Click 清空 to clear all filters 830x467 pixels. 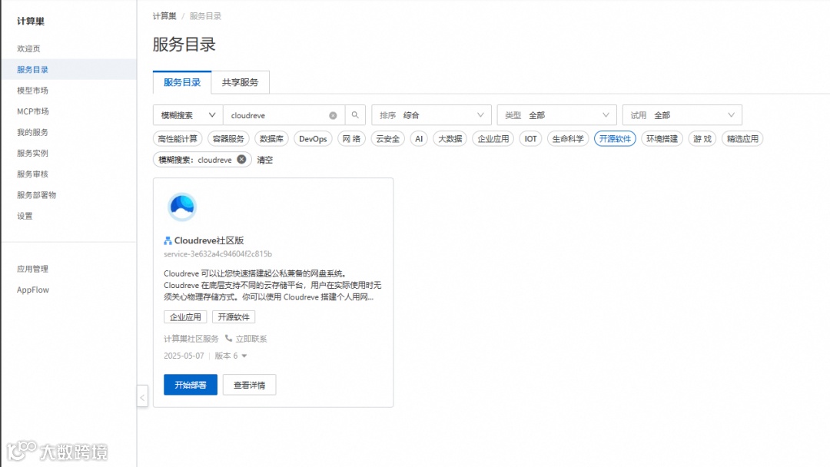[264, 160]
